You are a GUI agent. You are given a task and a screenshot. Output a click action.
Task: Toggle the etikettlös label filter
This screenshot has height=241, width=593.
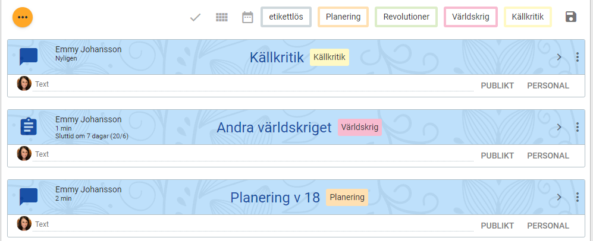click(286, 17)
